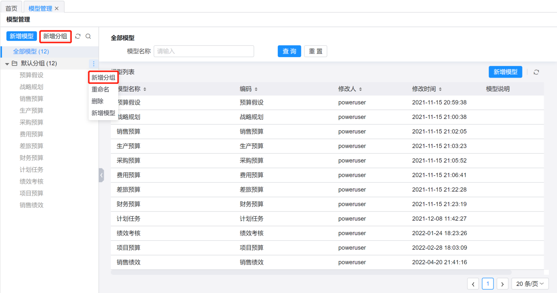Collapse the left sidebar panel handle
Screen dimensions: 557x293
101,175
